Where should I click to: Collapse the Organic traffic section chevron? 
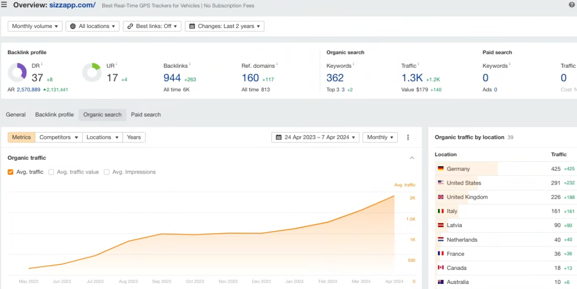[412, 158]
